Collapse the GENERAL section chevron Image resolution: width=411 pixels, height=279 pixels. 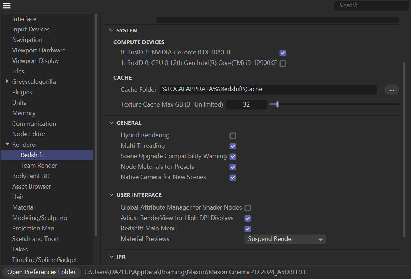coord(111,123)
